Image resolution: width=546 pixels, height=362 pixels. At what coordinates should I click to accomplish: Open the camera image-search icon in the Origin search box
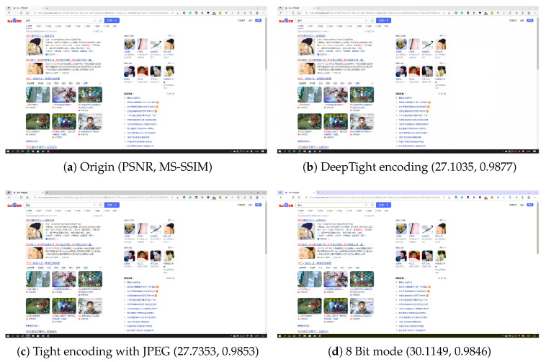[x=100, y=21]
